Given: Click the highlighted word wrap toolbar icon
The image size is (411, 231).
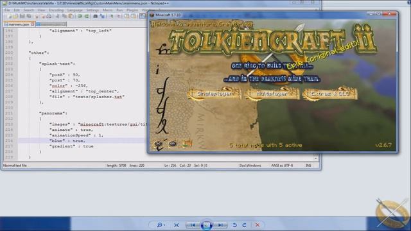Looking at the screenshot, I should pos(143,16).
